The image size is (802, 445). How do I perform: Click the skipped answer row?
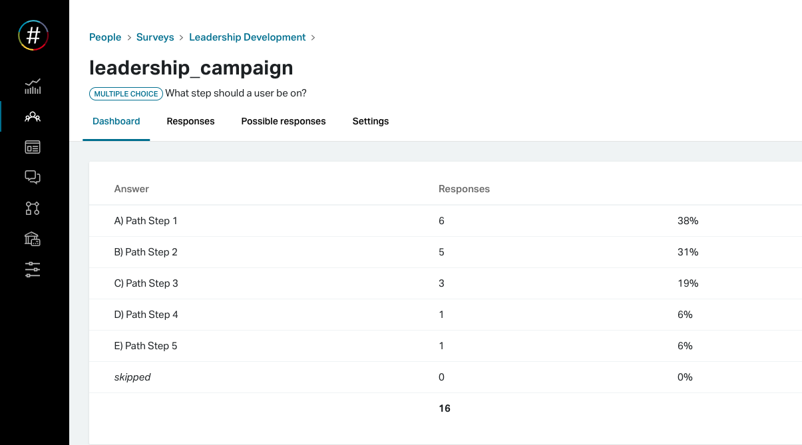[132, 377]
